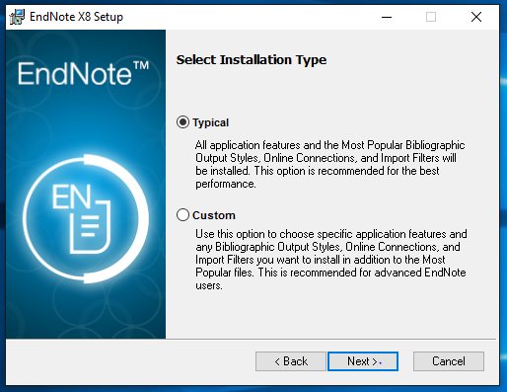Viewport: 507px width, 392px height.
Task: Click the circular EN document logo
Action: 86,219
